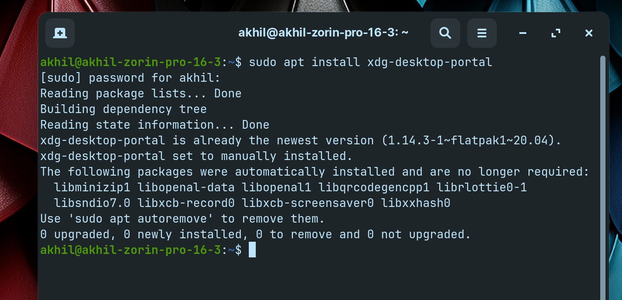The height and width of the screenshot is (300, 622).
Task: Open the hamburger menu
Action: (482, 33)
